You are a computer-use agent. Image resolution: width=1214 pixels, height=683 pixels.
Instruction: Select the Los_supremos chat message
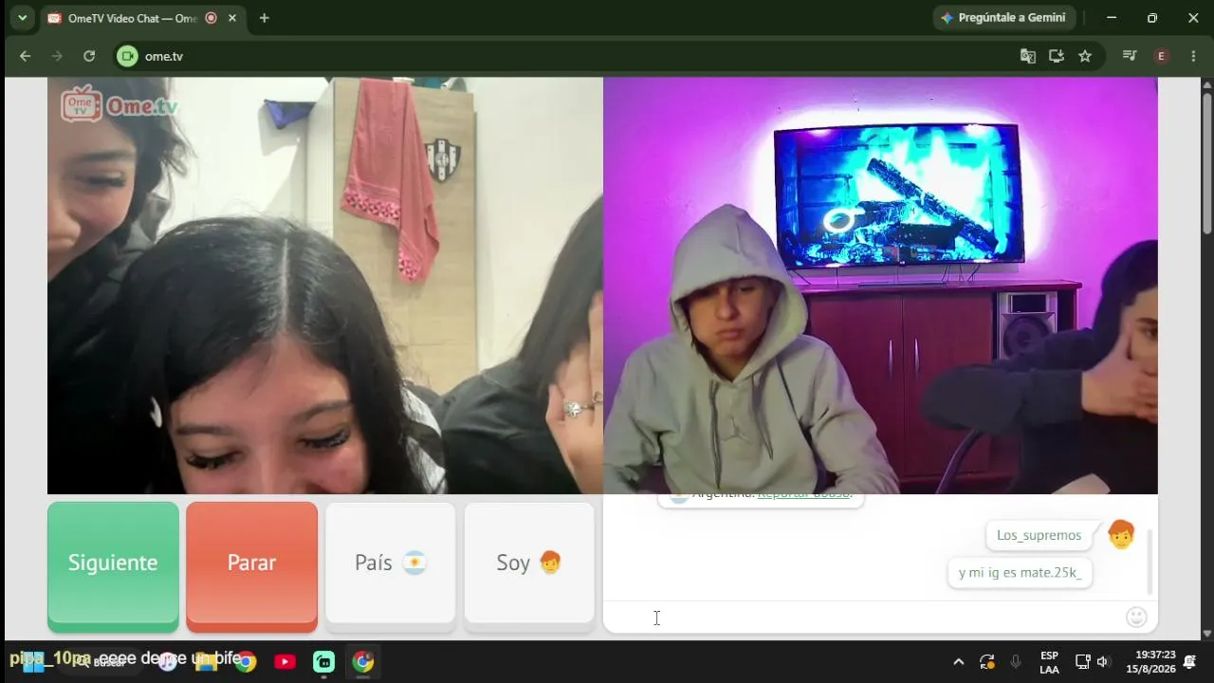coord(1039,535)
